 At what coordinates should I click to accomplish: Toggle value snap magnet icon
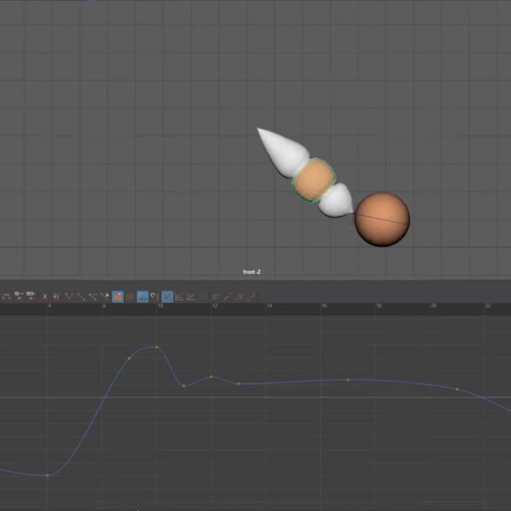(155, 296)
